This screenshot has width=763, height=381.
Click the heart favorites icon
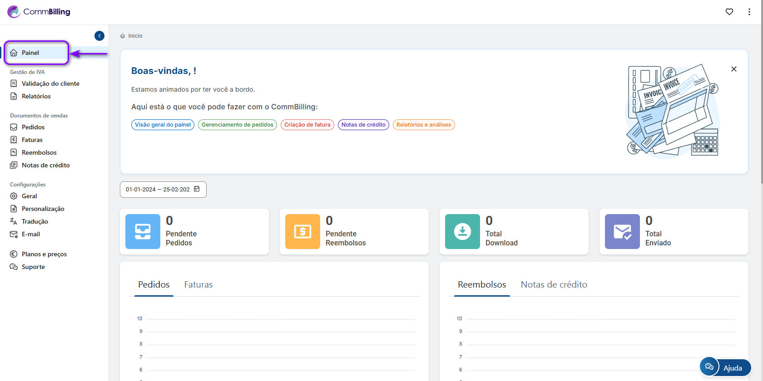(729, 12)
